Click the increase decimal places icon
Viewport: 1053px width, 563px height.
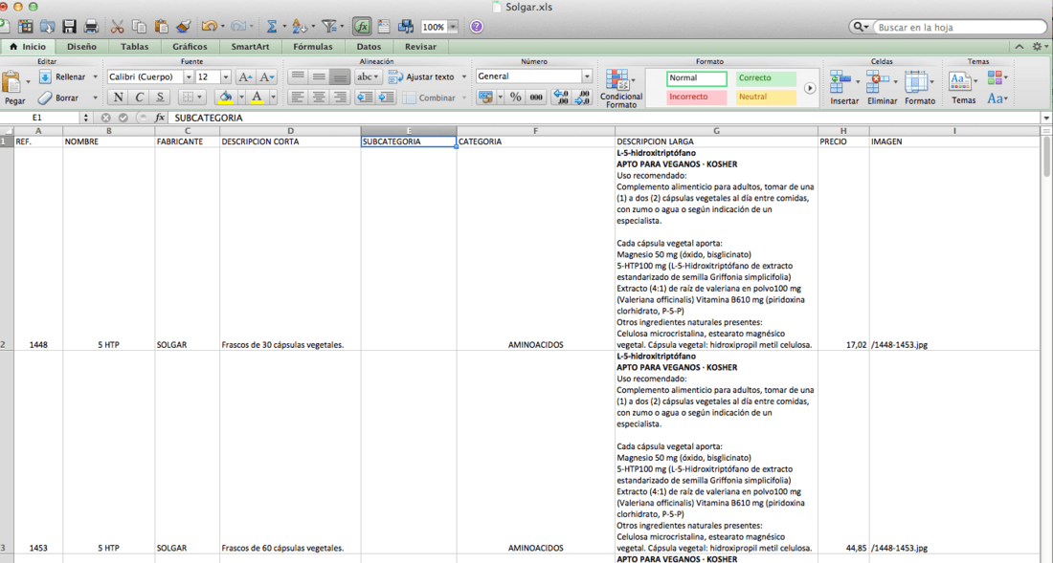pyautogui.click(x=561, y=97)
